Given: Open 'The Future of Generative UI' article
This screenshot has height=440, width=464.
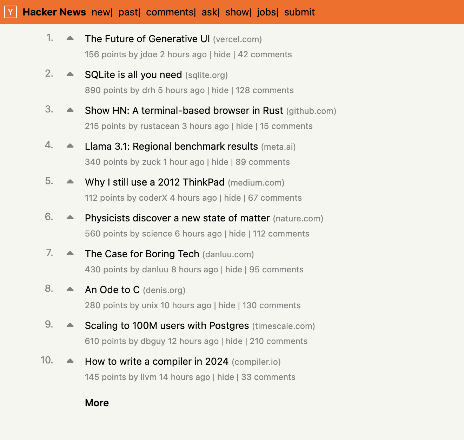Looking at the screenshot, I should (x=147, y=39).
